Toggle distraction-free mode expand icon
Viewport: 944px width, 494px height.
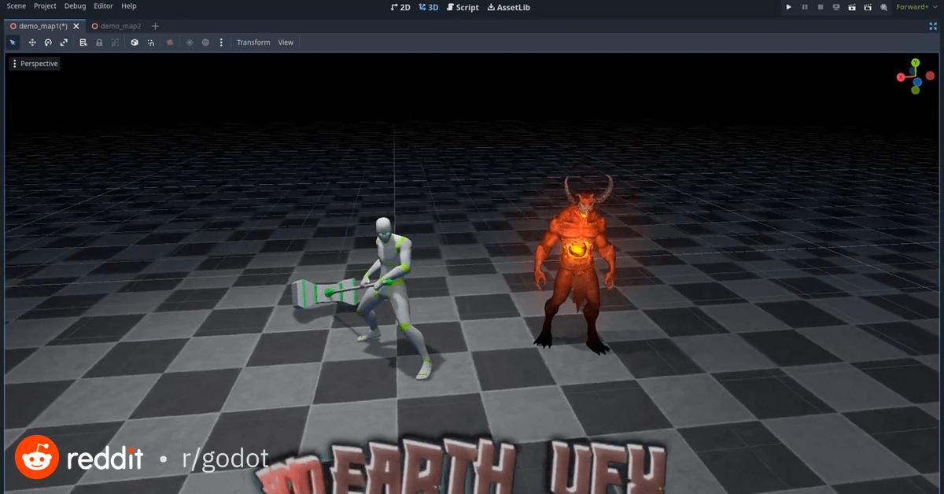click(932, 26)
